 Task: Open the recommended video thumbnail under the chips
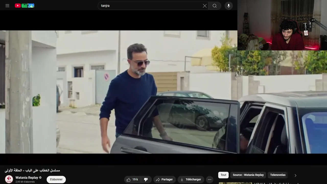pyautogui.click(x=236, y=183)
